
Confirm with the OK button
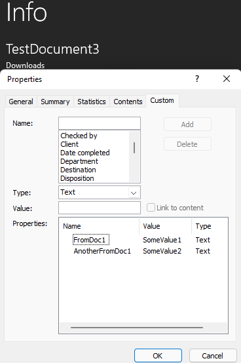click(x=158, y=356)
